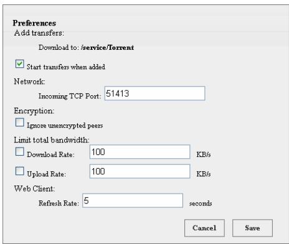Click the Encryption: section label
This screenshot has width=289, height=244.
click(x=34, y=111)
